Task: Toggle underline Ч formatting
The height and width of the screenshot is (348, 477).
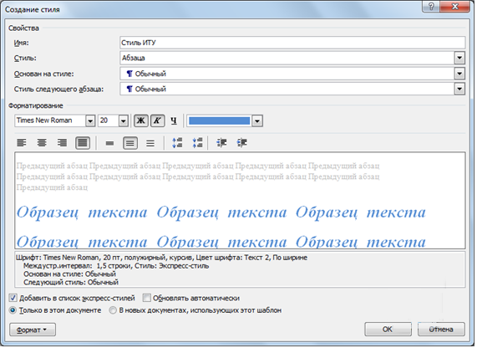Action: point(174,121)
